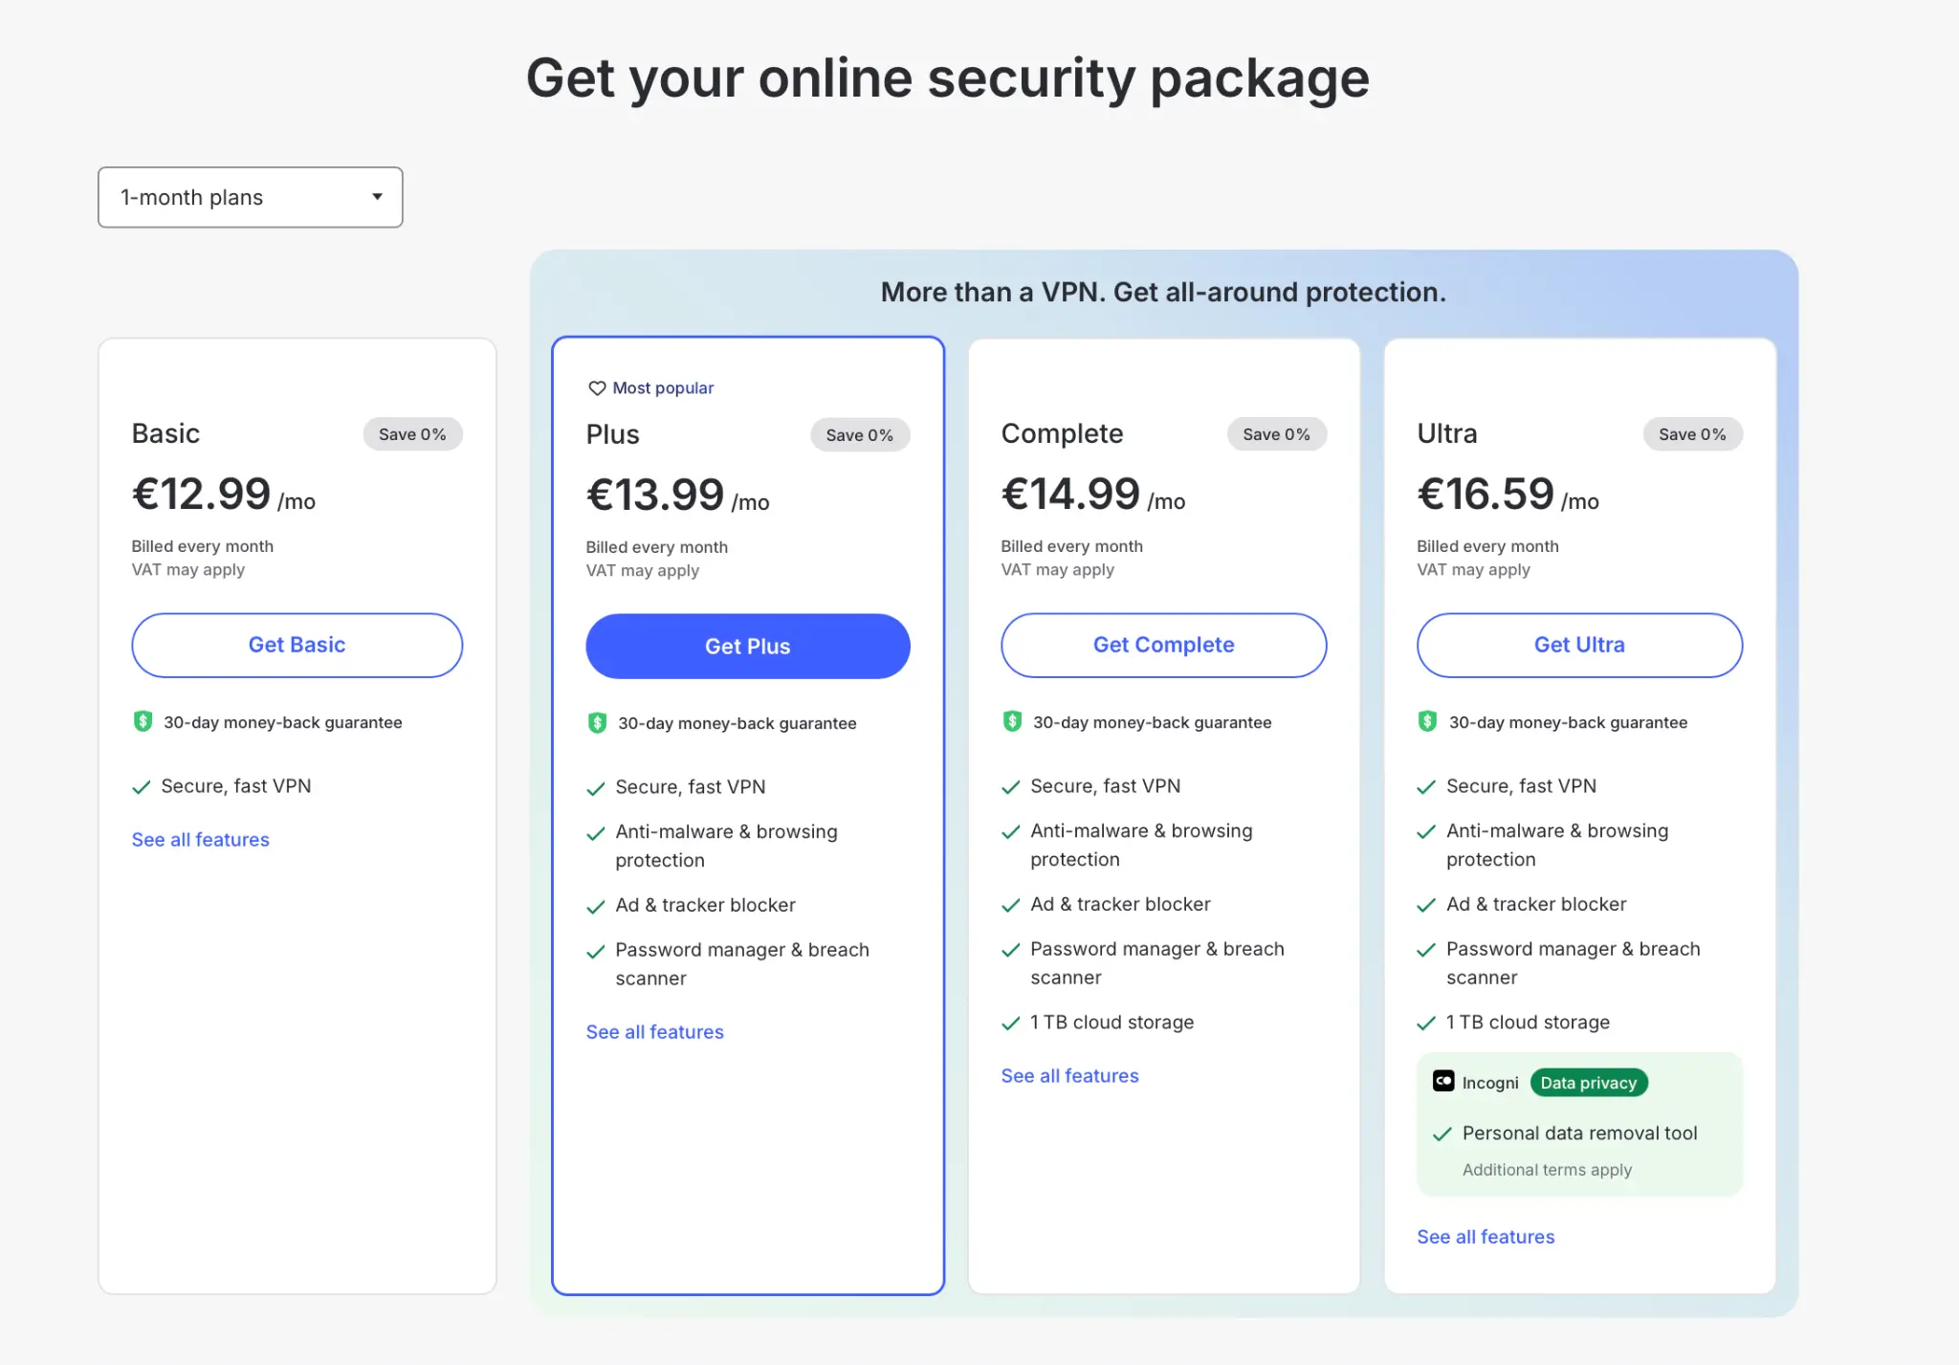Image resolution: width=1959 pixels, height=1365 pixels.
Task: Click the Data privacy badge
Action: pos(1589,1083)
